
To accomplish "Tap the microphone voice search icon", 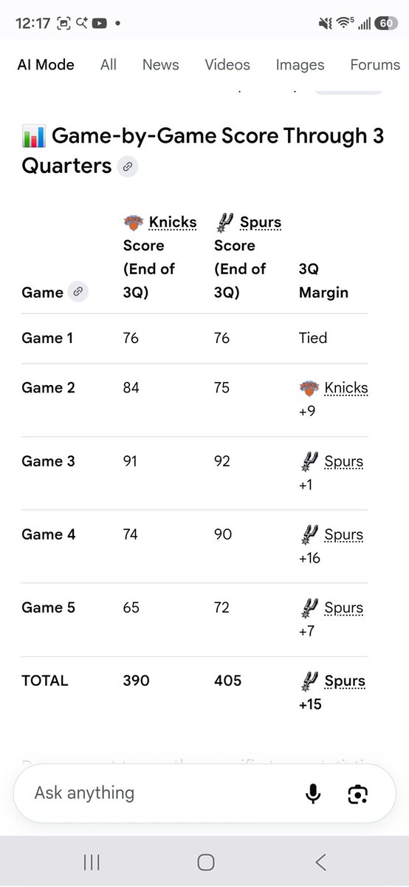I will (x=313, y=793).
